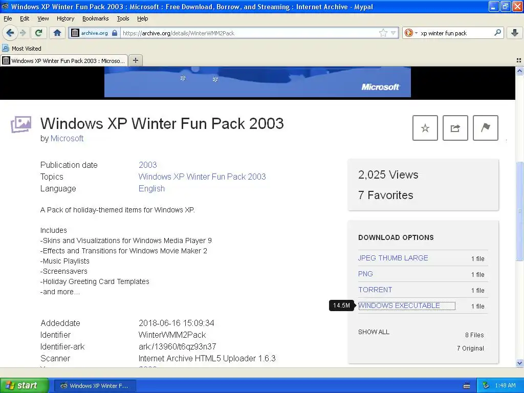Open the History menu
The width and height of the screenshot is (524, 393).
coord(65,18)
